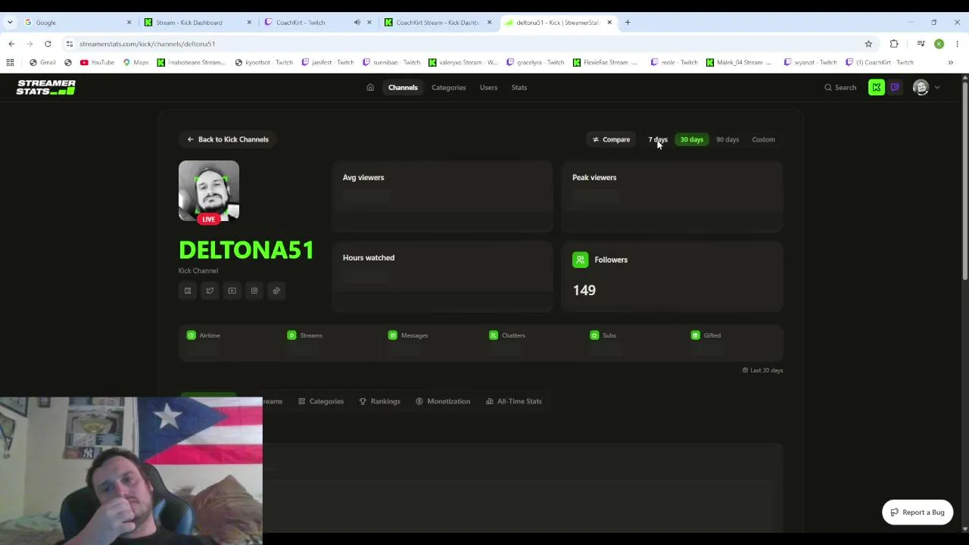The height and width of the screenshot is (545, 969).
Task: Select the 30 days time range
Action: (692, 139)
